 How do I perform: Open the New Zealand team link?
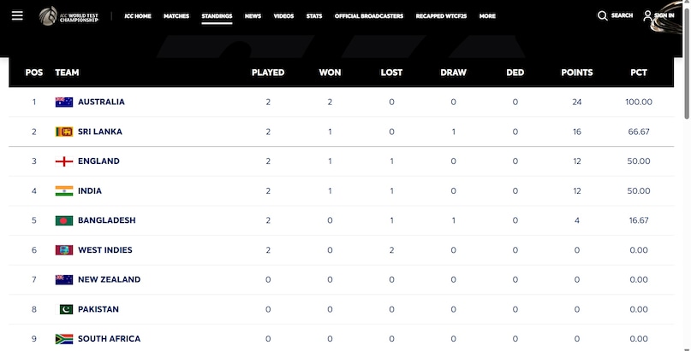(x=110, y=280)
